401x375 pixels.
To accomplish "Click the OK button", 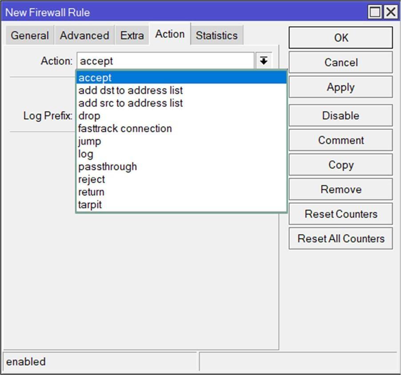I will (x=341, y=38).
